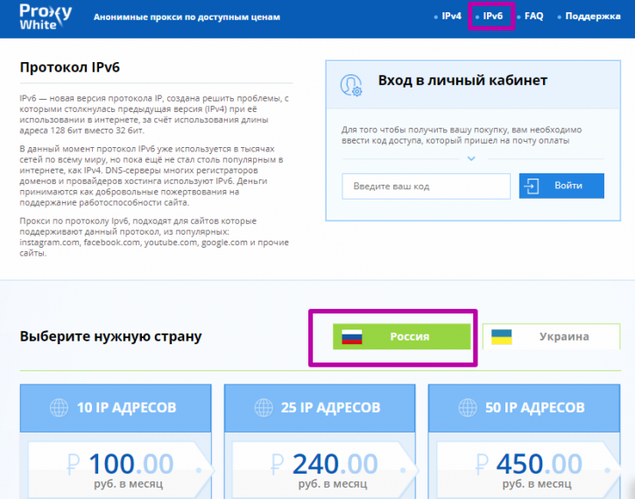Open the FAQ page
The height and width of the screenshot is (499, 635).
533,16
